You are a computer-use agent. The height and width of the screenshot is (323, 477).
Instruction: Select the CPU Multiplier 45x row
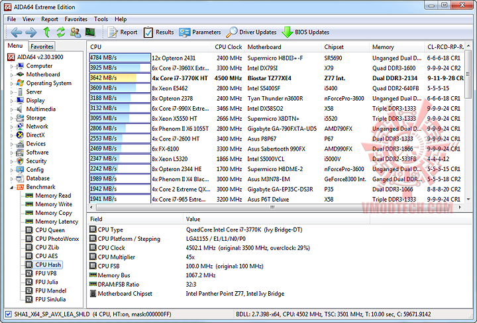[x=280, y=257]
